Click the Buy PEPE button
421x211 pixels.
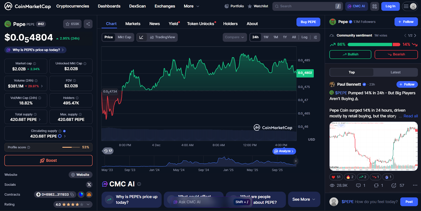pyautogui.click(x=308, y=22)
